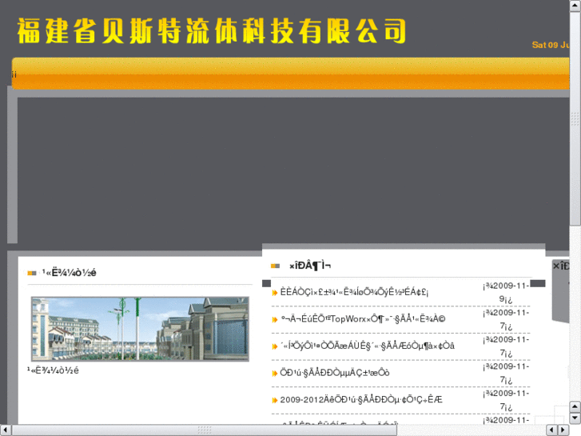
Task: Click the garbled caption text under the building image
Action: (53, 370)
